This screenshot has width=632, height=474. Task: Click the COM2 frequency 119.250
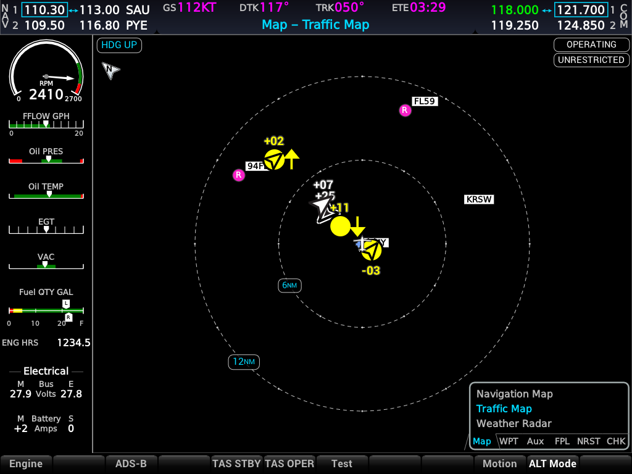515,25
